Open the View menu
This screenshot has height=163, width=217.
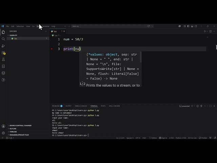click(x=28, y=26)
